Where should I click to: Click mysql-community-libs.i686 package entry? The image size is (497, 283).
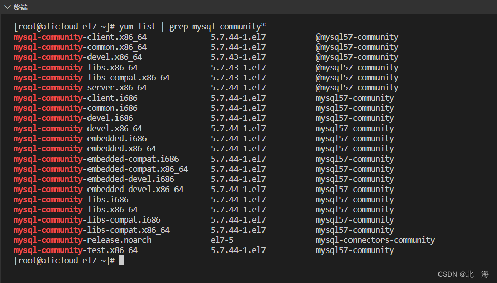click(71, 200)
